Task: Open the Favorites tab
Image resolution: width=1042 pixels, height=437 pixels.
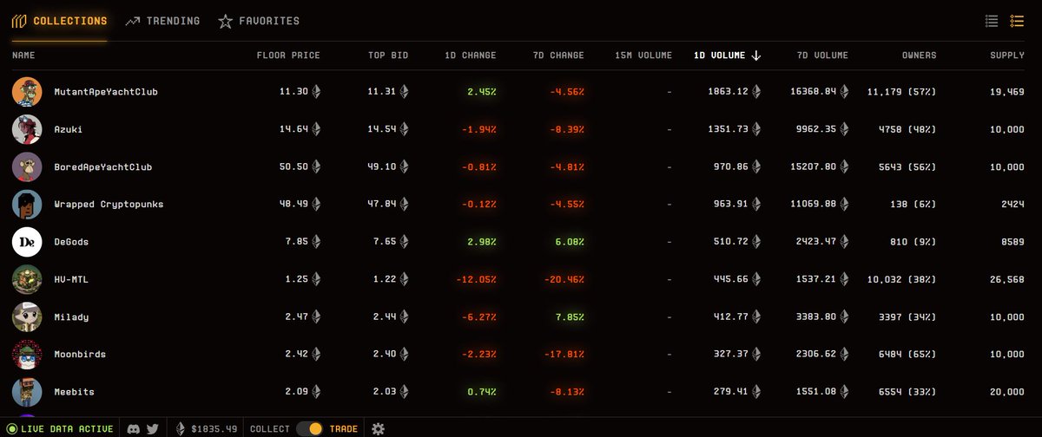Action: pos(259,21)
